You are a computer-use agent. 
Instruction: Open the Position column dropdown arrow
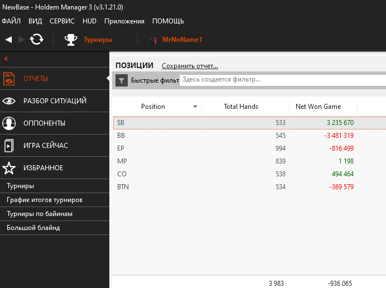[x=195, y=107]
